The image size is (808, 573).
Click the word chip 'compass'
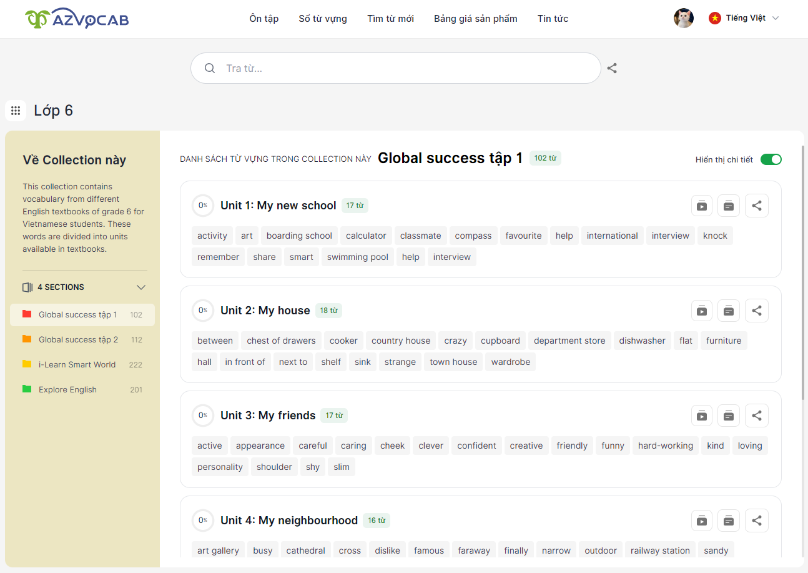(473, 236)
